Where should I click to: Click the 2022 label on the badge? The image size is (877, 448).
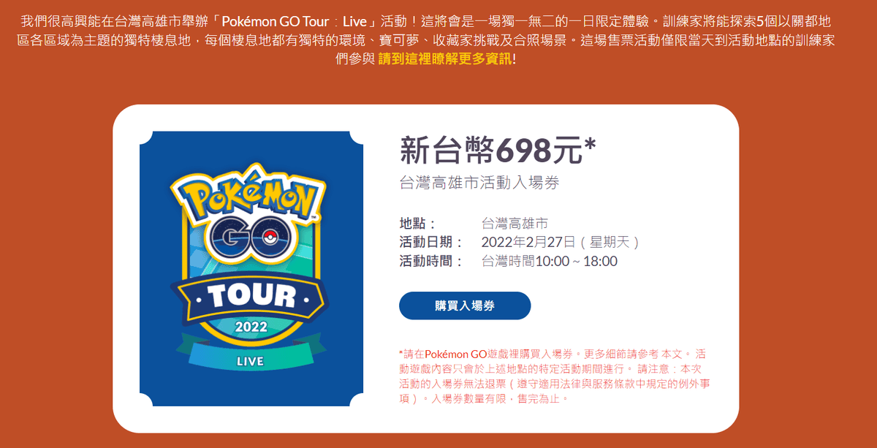pos(251,327)
